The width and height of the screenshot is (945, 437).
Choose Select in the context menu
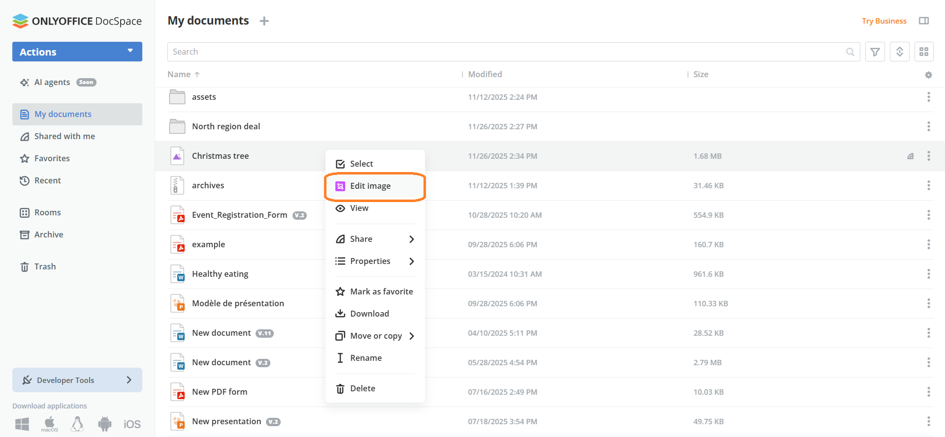point(375,164)
